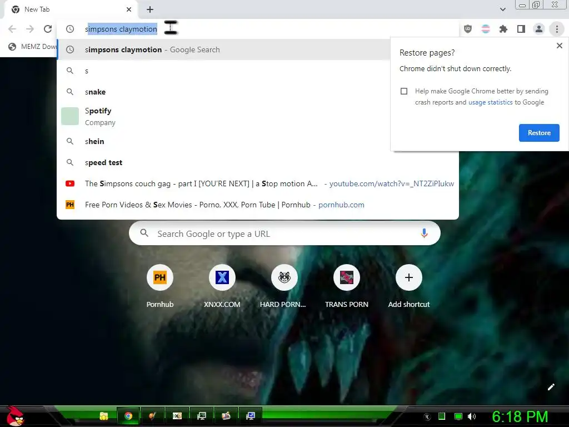Screen dimensions: 569x427
Task: Click the striped flag extension icon
Action: point(486,29)
